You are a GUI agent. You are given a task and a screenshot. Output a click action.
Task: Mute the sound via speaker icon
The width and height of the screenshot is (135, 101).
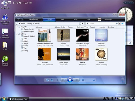point(83,80)
